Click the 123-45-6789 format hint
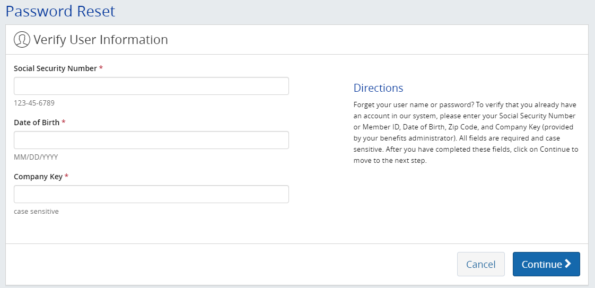Screen dimensions: 595x288 [x=34, y=103]
